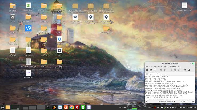The width and height of the screenshot is (197, 110).
Task: Launch FileZilla from the taskbar
Action: pyautogui.click(x=77, y=107)
